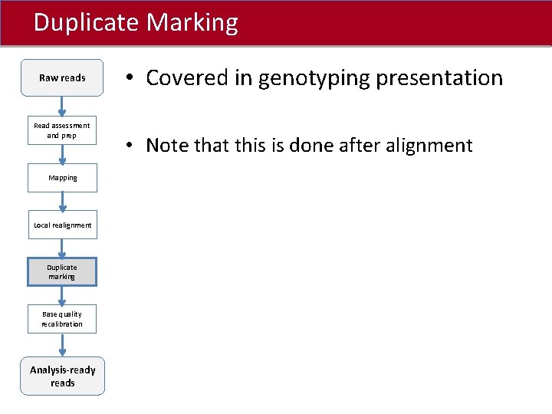
Task: Select the 'Analysis-ready reads' box
Action: coord(62,376)
